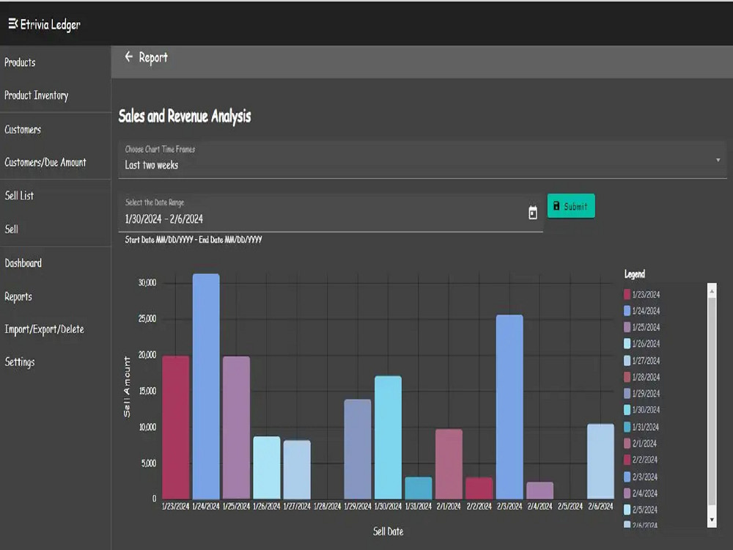Click the Etrivia Ledger app title
733x550 pixels.
click(x=50, y=24)
